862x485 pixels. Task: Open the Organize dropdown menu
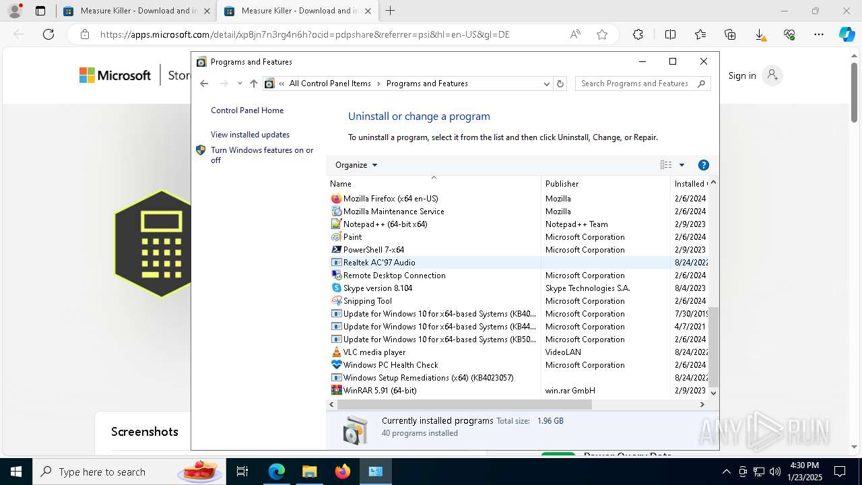point(356,165)
